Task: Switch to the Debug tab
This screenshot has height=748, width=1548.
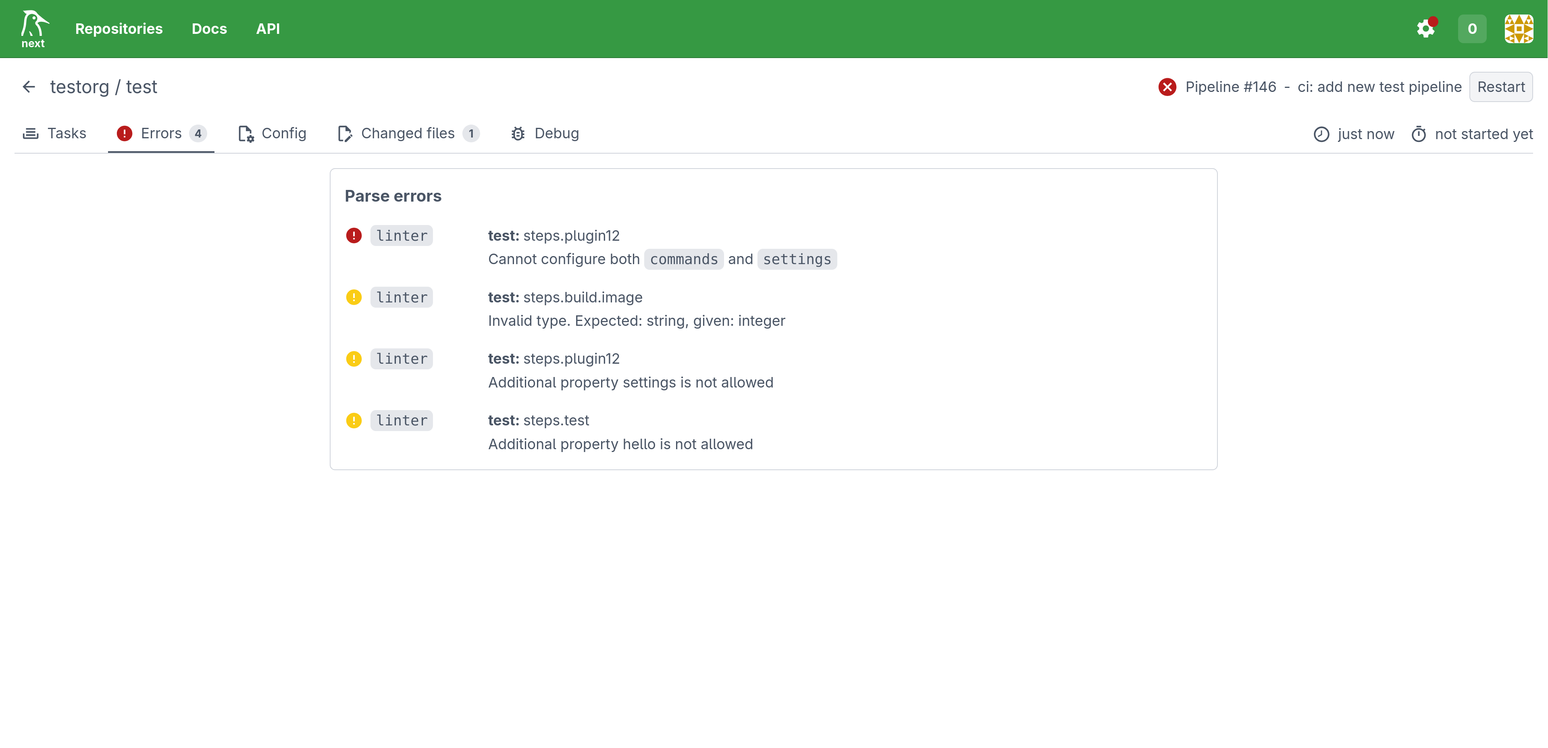Action: pos(545,133)
